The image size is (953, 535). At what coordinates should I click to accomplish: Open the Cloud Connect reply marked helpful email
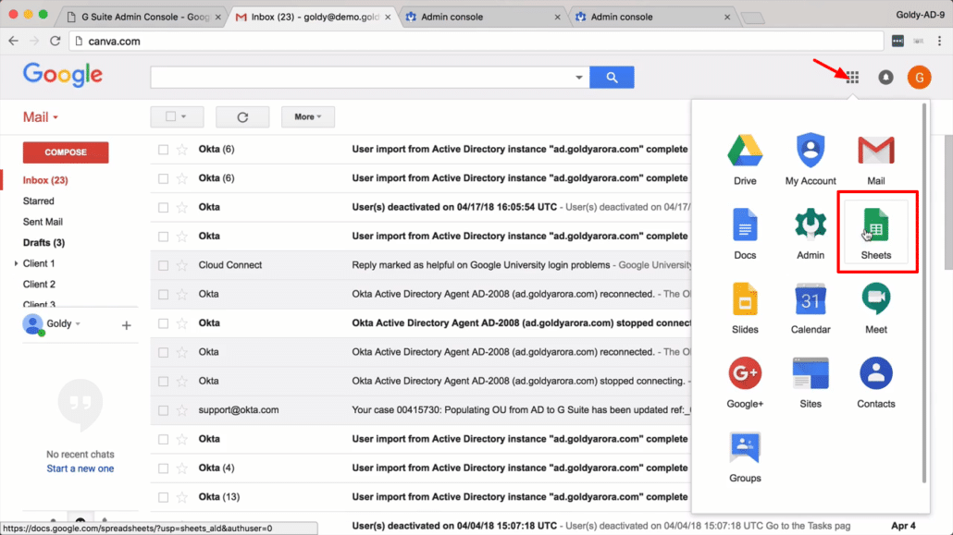(421, 265)
